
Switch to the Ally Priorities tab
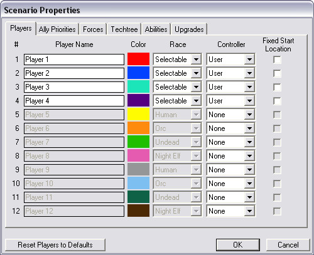(57, 29)
